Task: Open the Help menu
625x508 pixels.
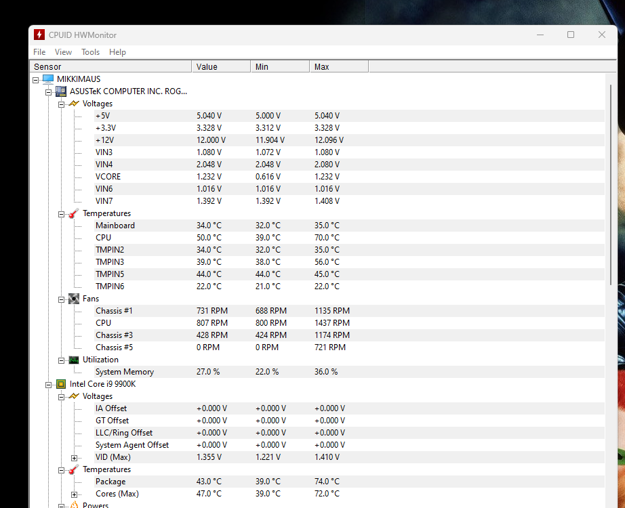Action: tap(117, 52)
